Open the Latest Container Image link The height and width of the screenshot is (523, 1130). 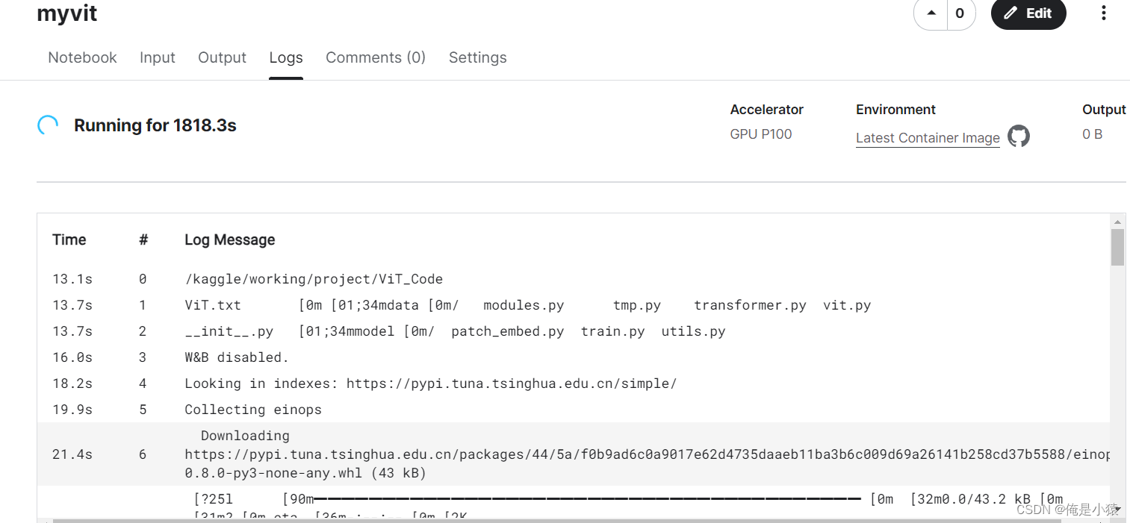point(928,137)
